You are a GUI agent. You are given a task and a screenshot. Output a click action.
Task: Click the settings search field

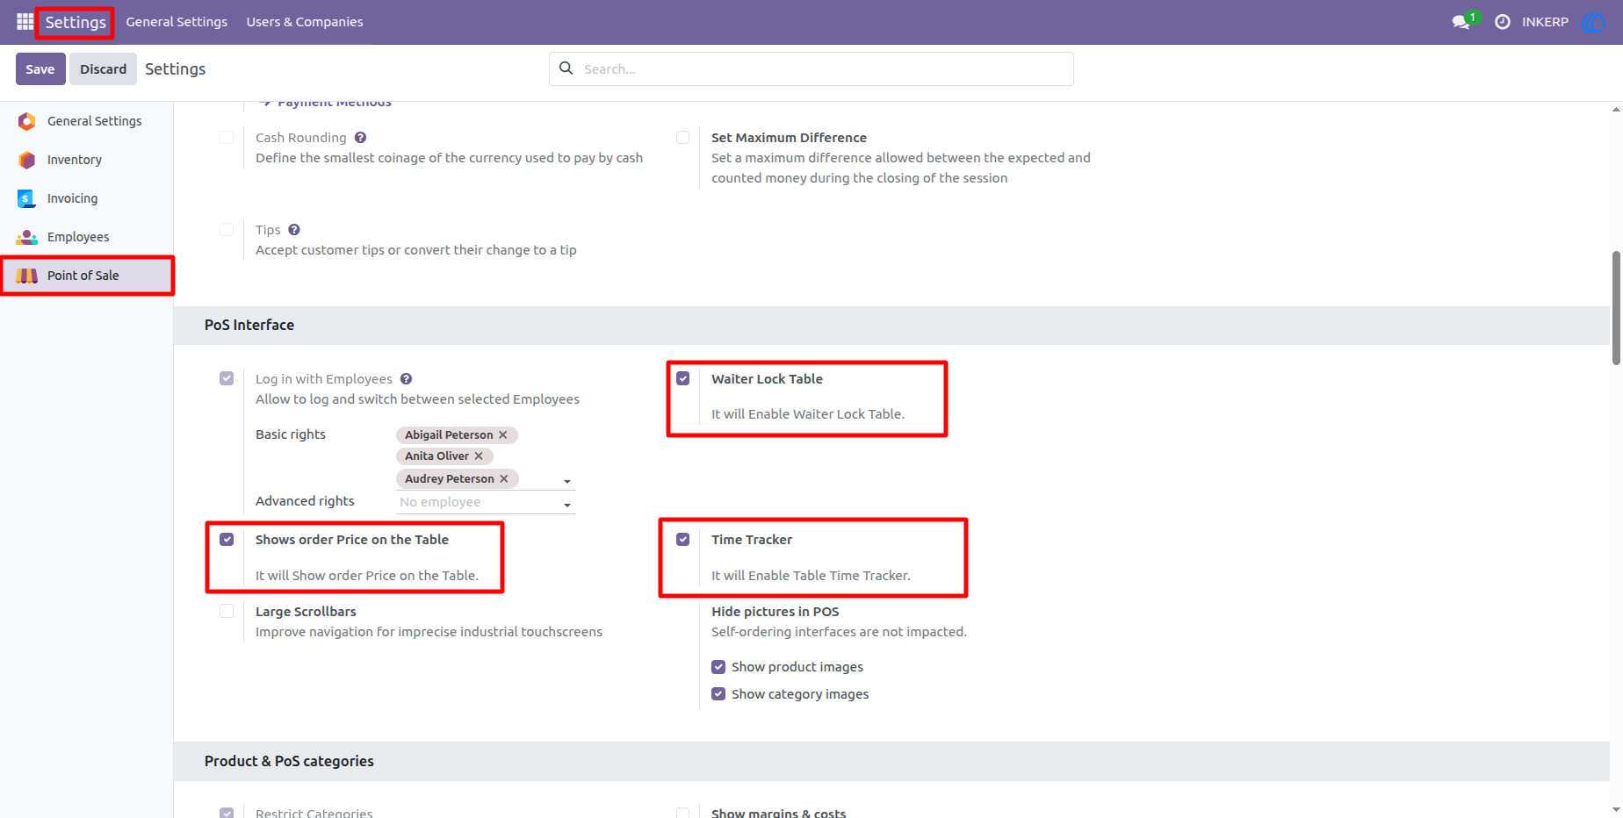[811, 68]
